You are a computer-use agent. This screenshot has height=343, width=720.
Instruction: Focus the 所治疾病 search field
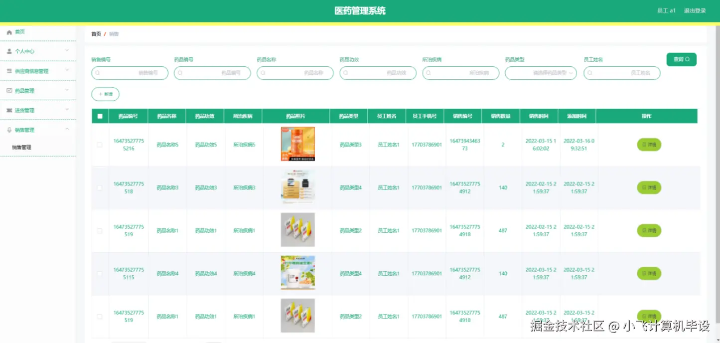click(460, 73)
